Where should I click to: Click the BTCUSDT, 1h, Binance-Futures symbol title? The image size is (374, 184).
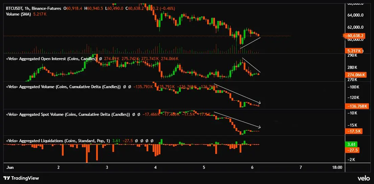(34, 8)
